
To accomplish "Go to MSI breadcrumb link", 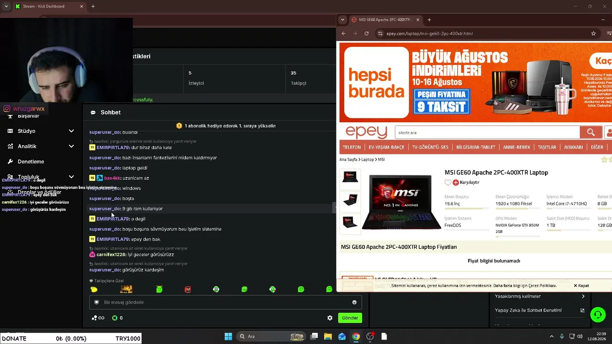I will point(381,160).
